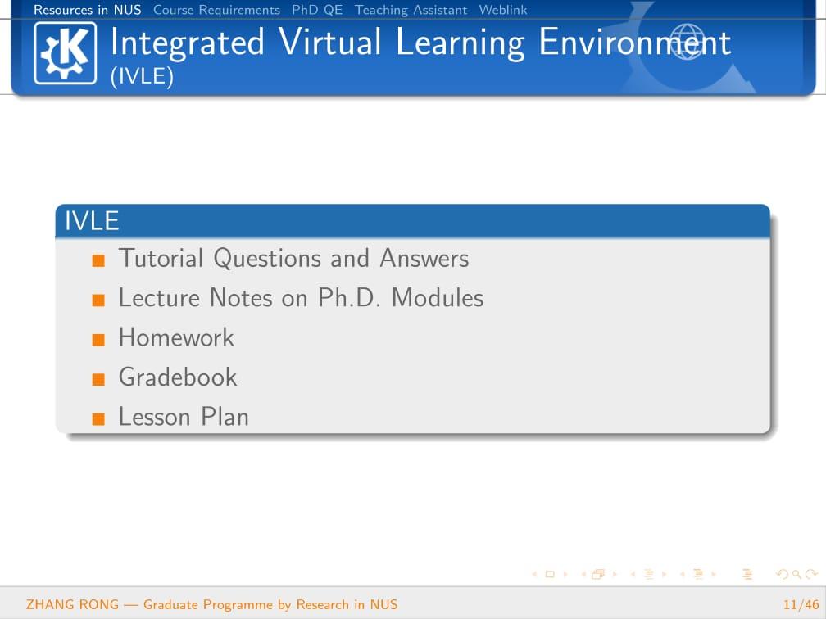Click the go-back curved arrow icon
Image resolution: width=826 pixels, height=619 pixels.
(x=783, y=574)
